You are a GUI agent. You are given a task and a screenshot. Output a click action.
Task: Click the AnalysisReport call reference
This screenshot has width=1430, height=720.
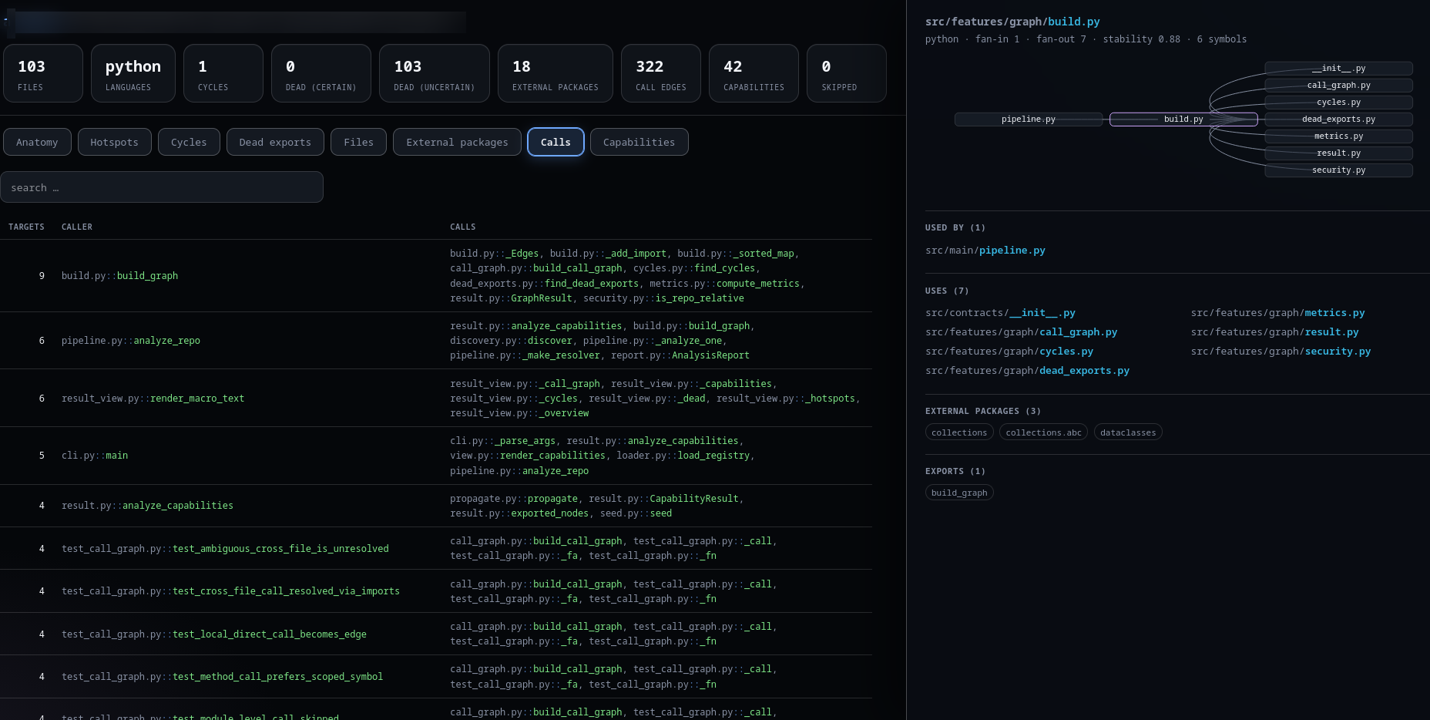click(710, 355)
